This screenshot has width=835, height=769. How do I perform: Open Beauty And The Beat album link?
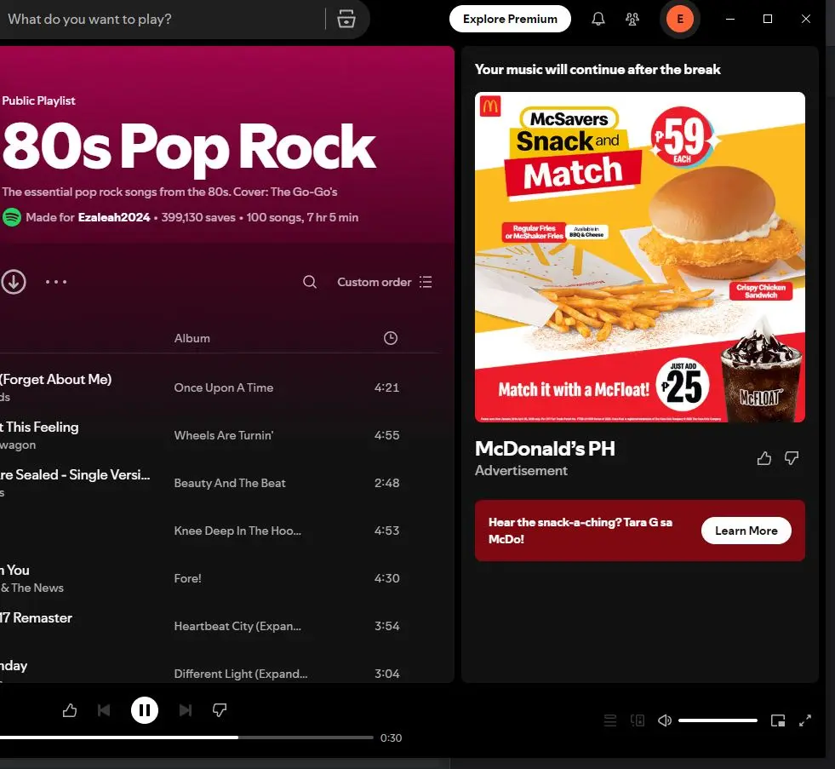pos(230,483)
